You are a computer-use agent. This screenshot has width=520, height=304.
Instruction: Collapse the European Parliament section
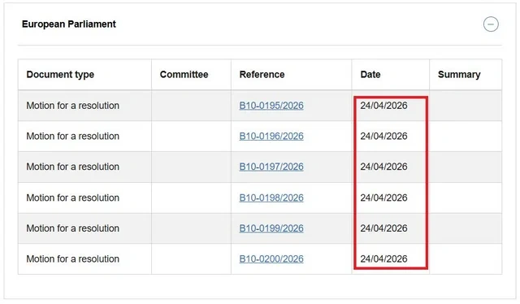[x=491, y=24]
